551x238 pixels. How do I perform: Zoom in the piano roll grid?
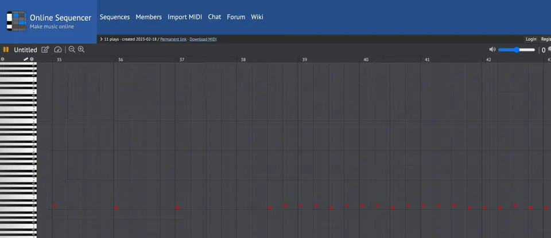81,49
